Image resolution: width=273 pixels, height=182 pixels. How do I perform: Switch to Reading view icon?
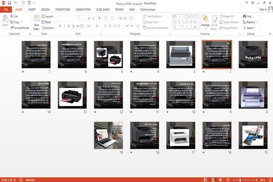point(220,180)
